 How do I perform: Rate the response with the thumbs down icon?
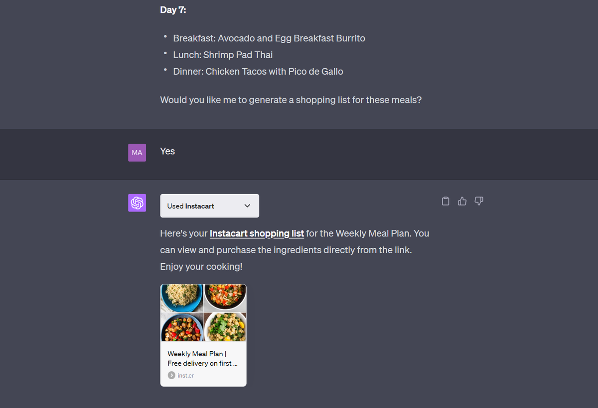[478, 201]
